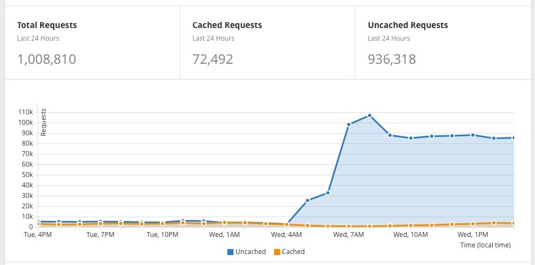
Task: Click the 936,318 uncached requests value
Action: 392,59
